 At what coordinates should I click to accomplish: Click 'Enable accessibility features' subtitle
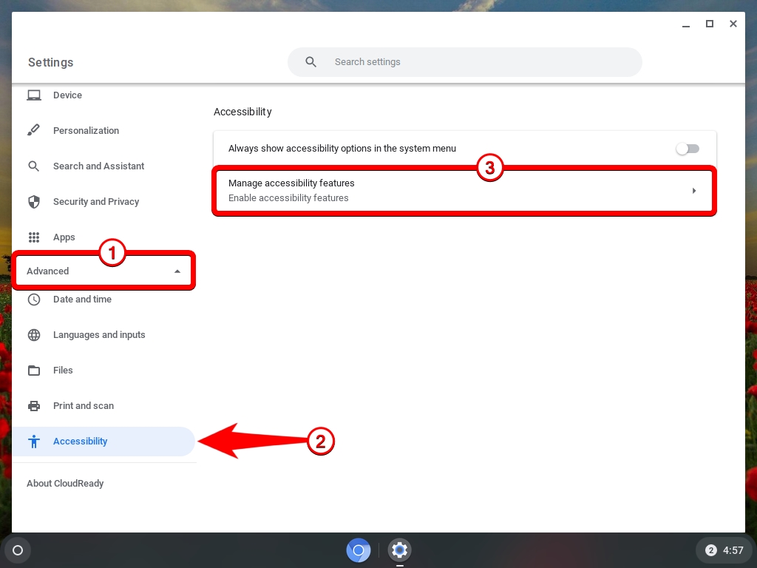click(x=288, y=198)
